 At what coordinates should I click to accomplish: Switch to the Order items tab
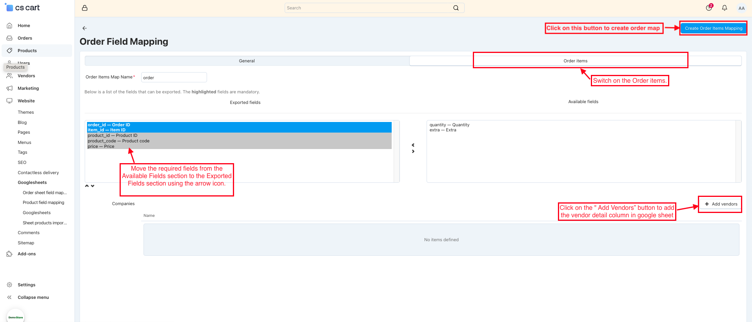coord(576,61)
